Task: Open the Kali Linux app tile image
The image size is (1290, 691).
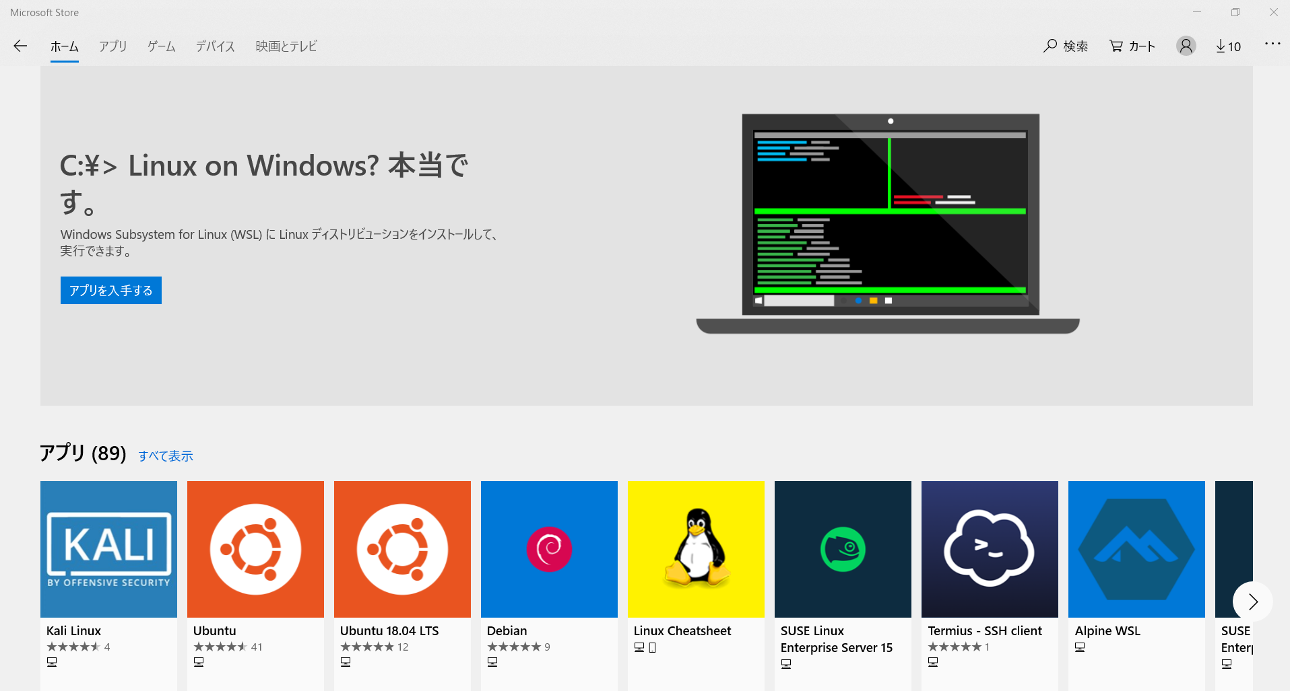Action: (108, 549)
